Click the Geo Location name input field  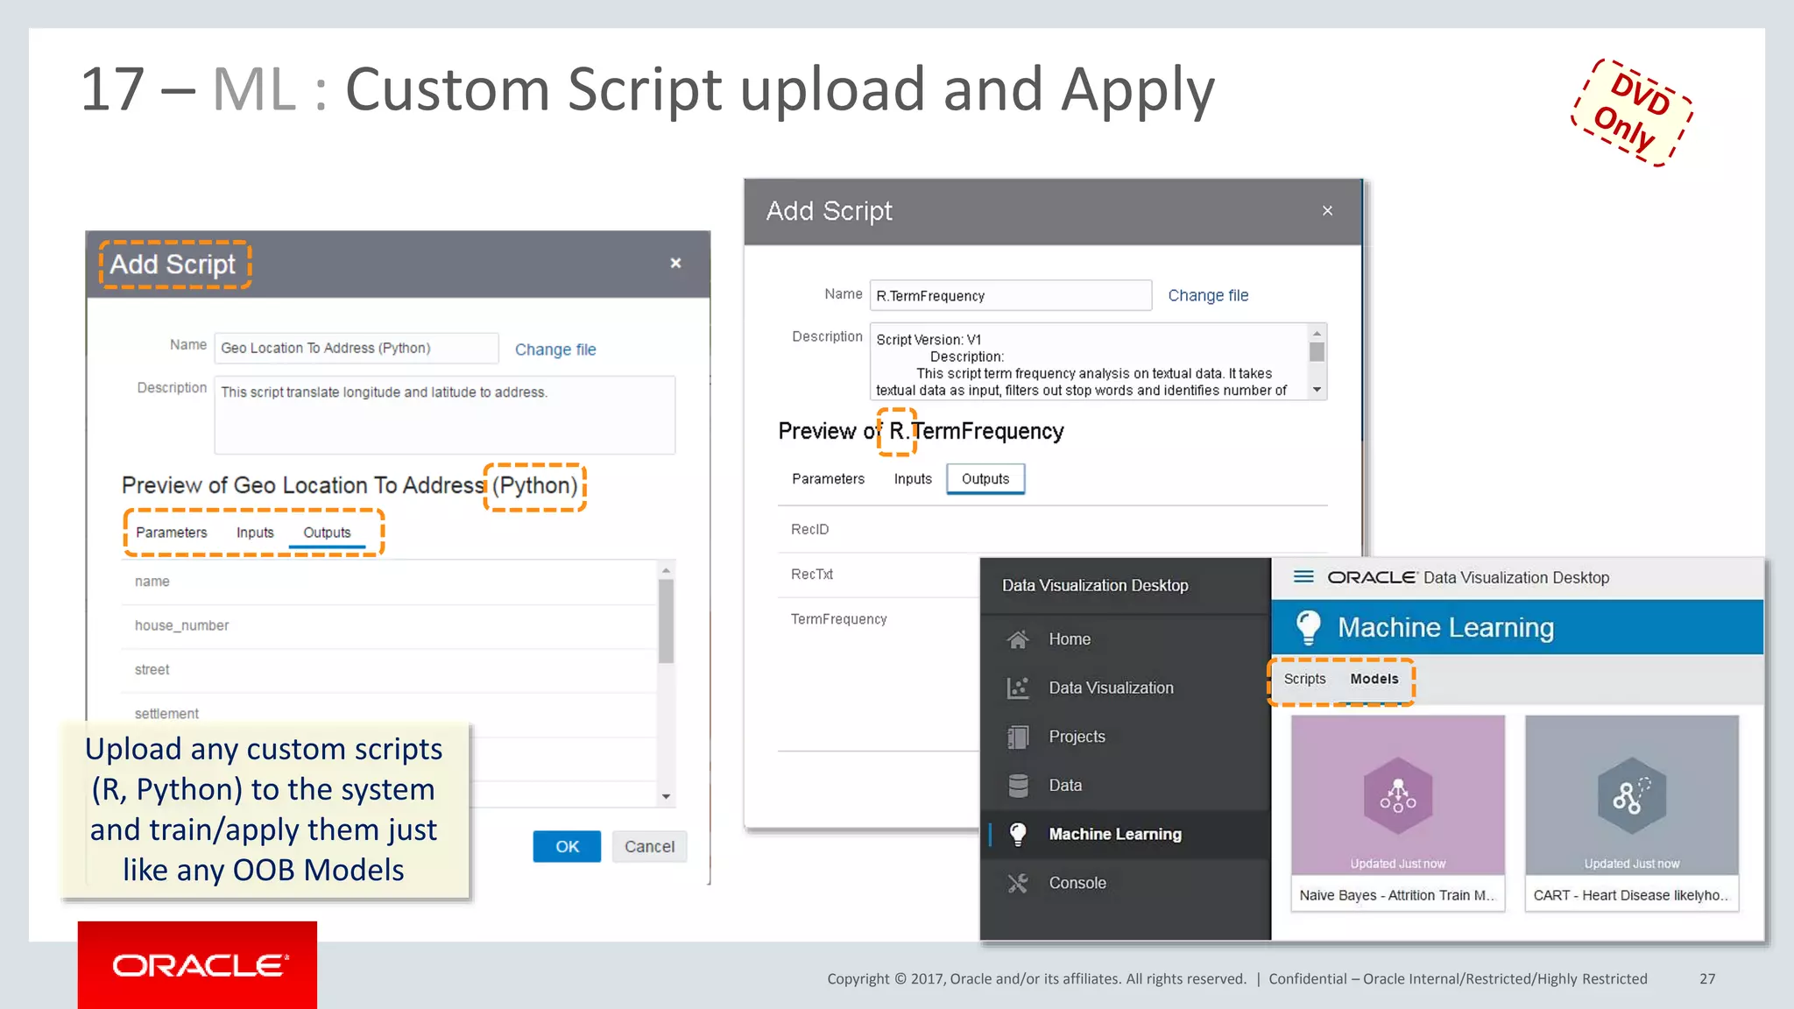(357, 348)
